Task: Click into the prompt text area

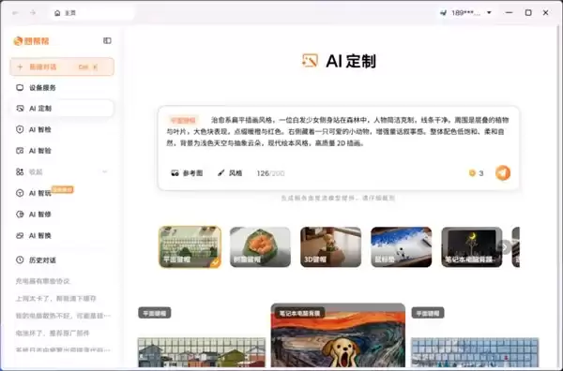Action: point(338,131)
